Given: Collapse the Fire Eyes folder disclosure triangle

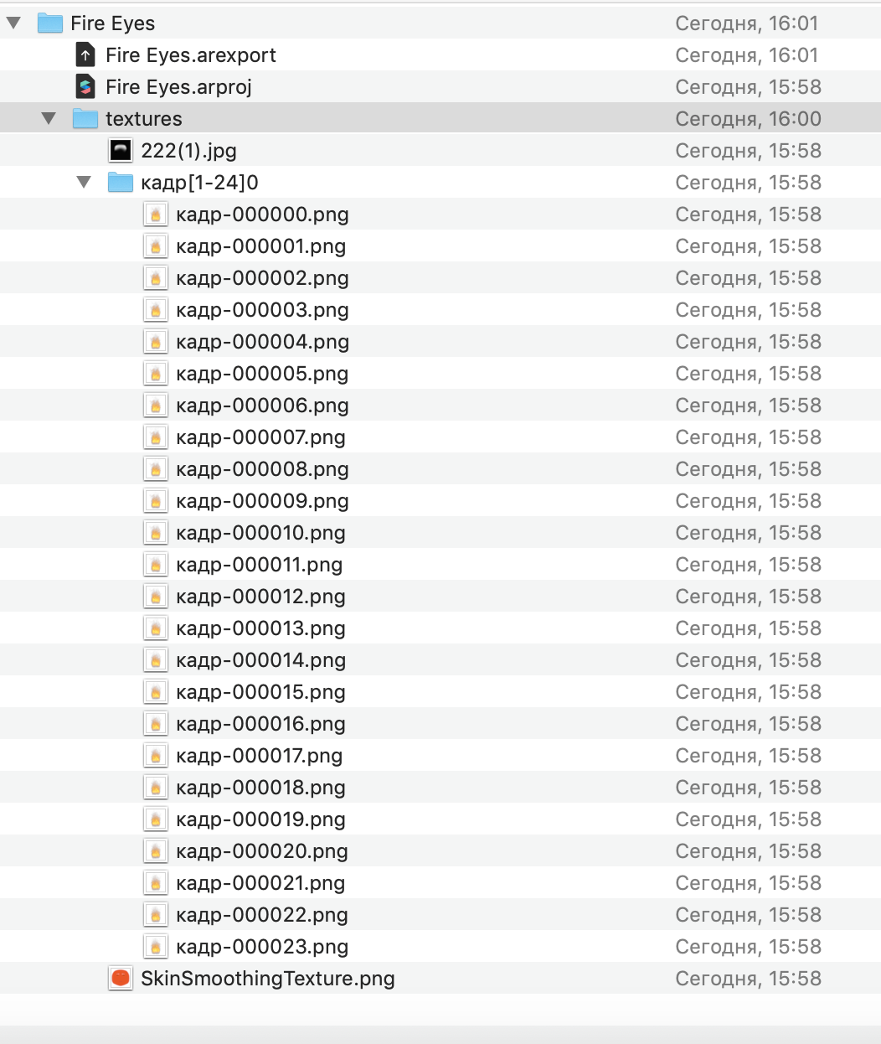Looking at the screenshot, I should click(x=14, y=23).
